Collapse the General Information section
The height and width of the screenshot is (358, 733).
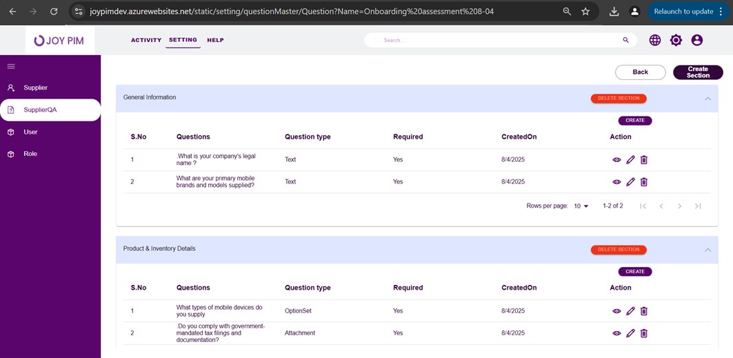point(707,99)
